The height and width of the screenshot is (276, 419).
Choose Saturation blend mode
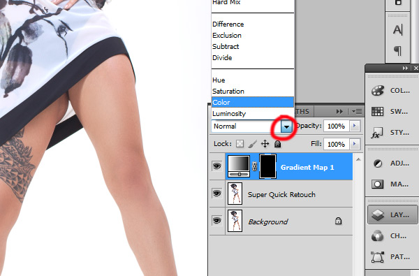[x=228, y=92]
